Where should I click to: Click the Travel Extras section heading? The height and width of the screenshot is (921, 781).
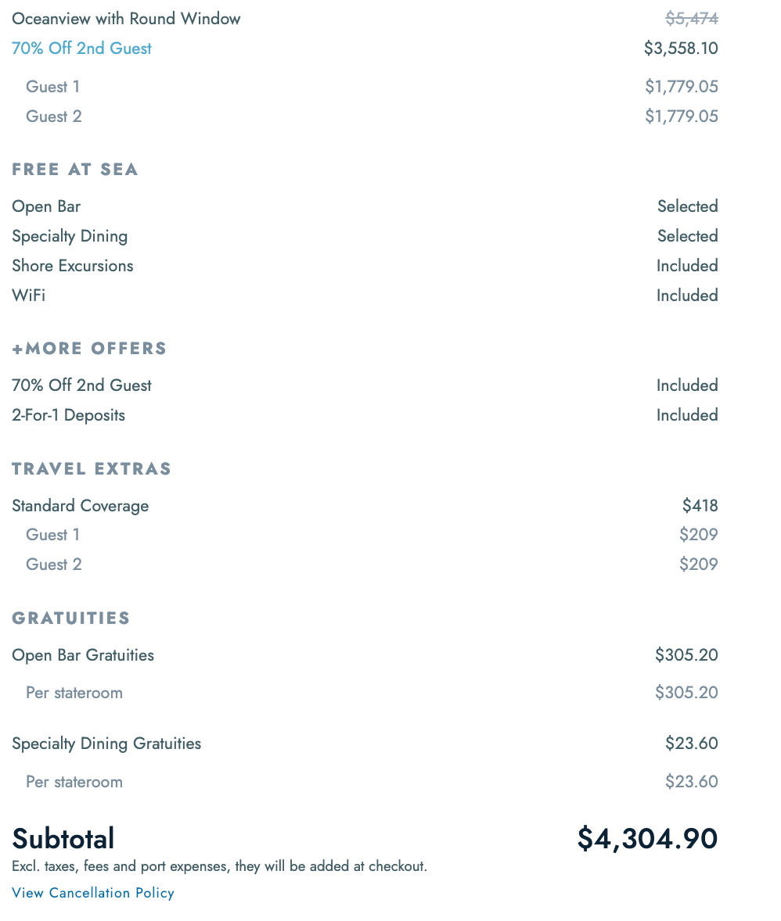point(92,469)
